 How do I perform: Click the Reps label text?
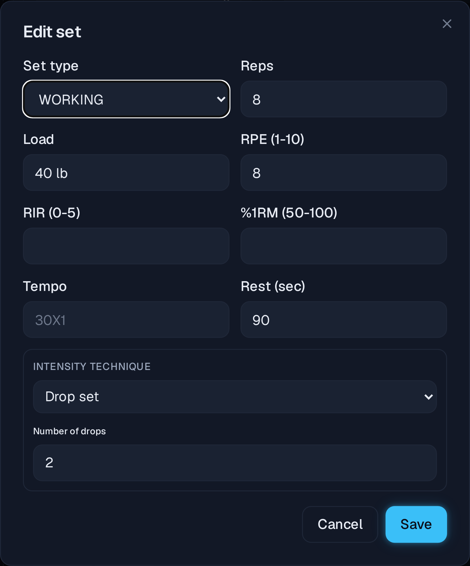point(257,66)
